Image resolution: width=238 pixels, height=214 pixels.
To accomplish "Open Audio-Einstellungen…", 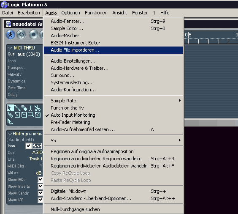I will (114, 61).
